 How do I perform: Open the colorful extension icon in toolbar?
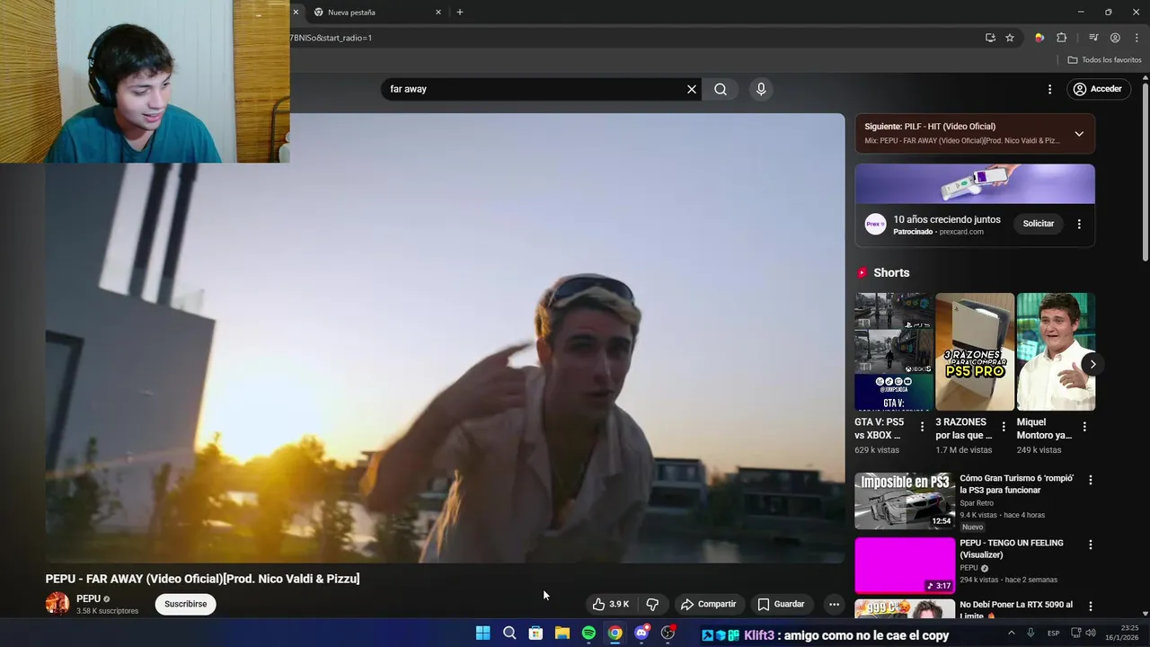coord(1039,38)
